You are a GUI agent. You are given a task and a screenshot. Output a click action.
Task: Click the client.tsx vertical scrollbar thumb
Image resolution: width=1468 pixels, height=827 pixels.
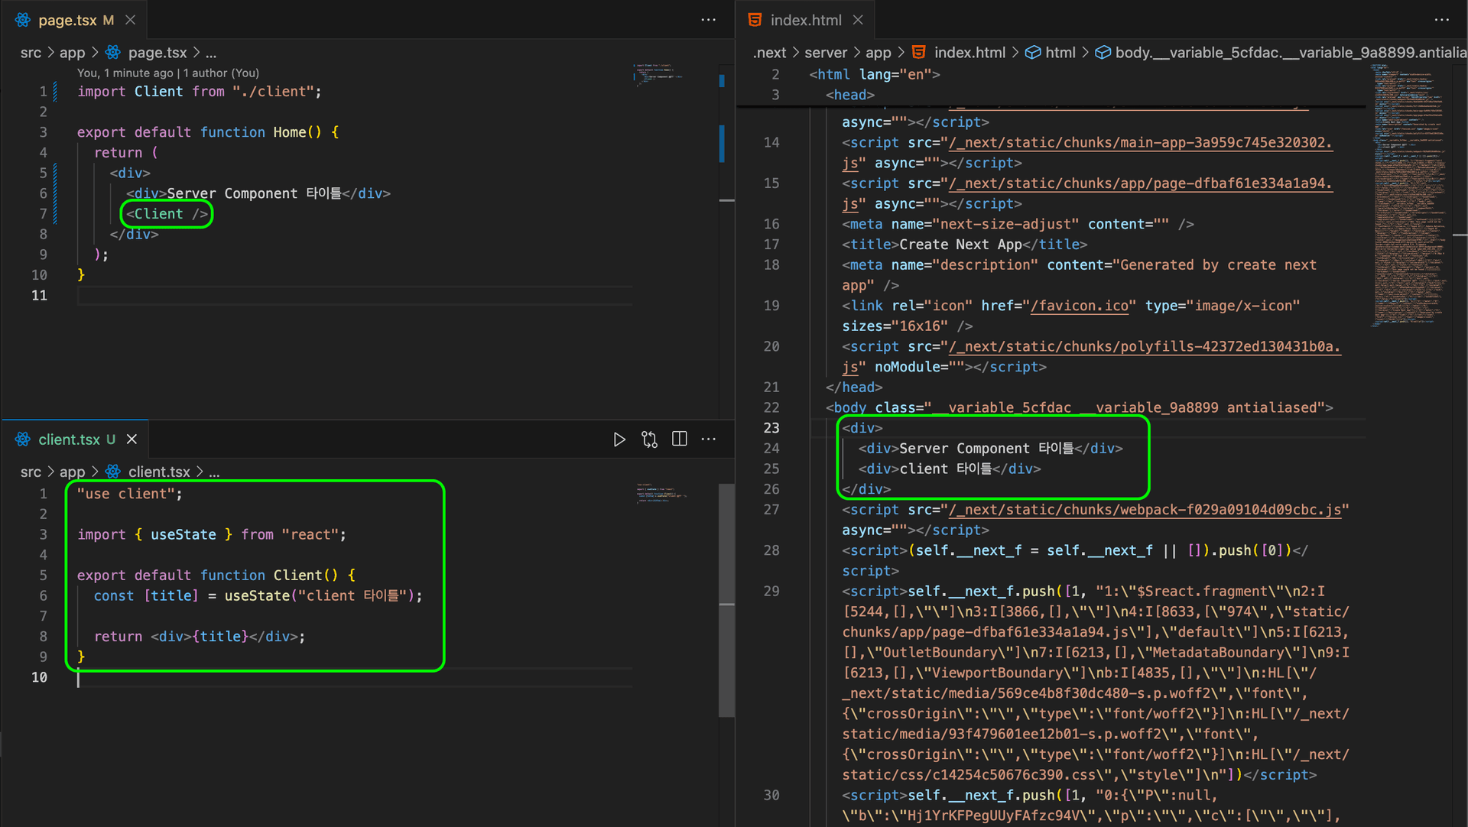click(726, 600)
